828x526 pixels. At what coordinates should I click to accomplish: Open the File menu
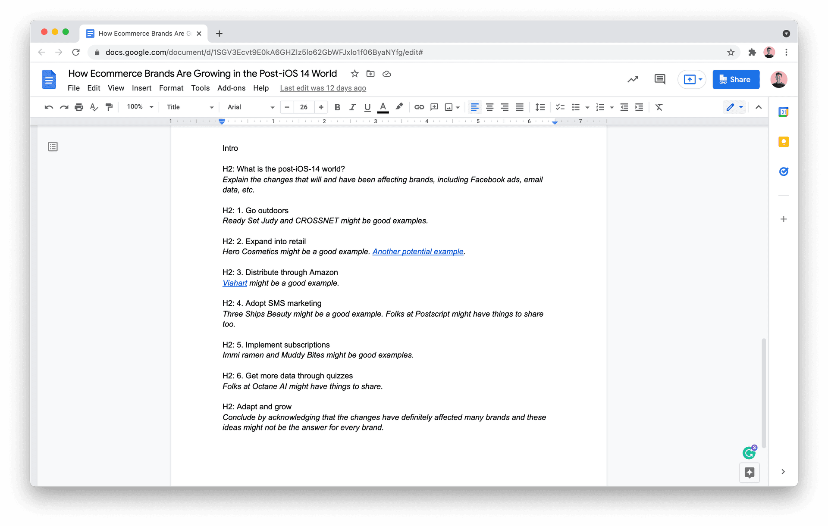[74, 88]
